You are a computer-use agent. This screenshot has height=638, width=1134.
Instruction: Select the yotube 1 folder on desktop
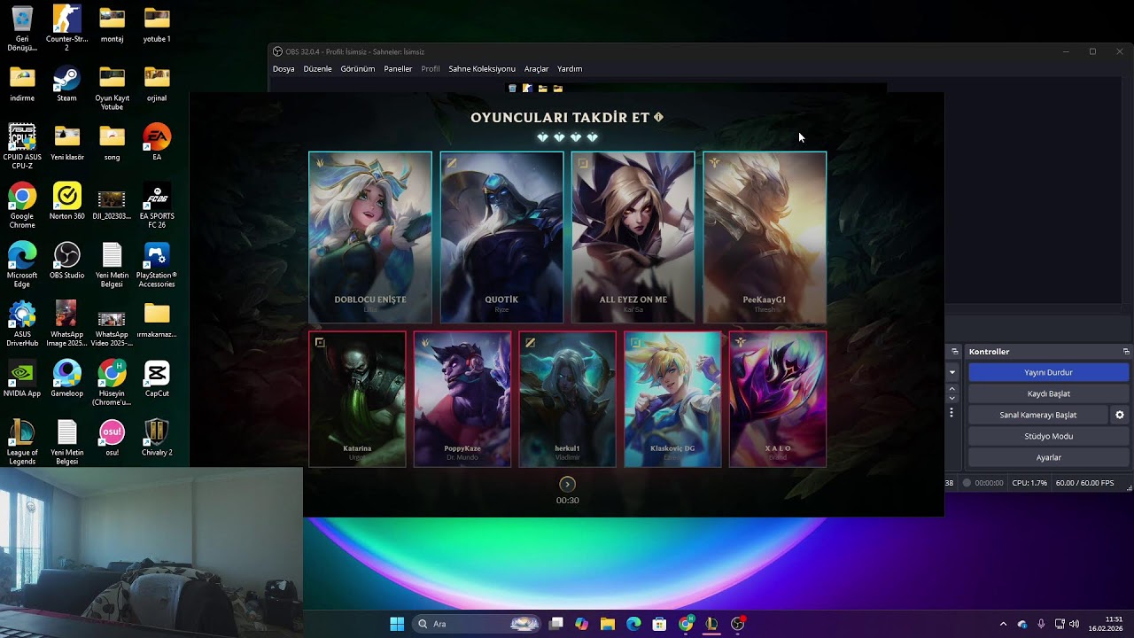[157, 25]
